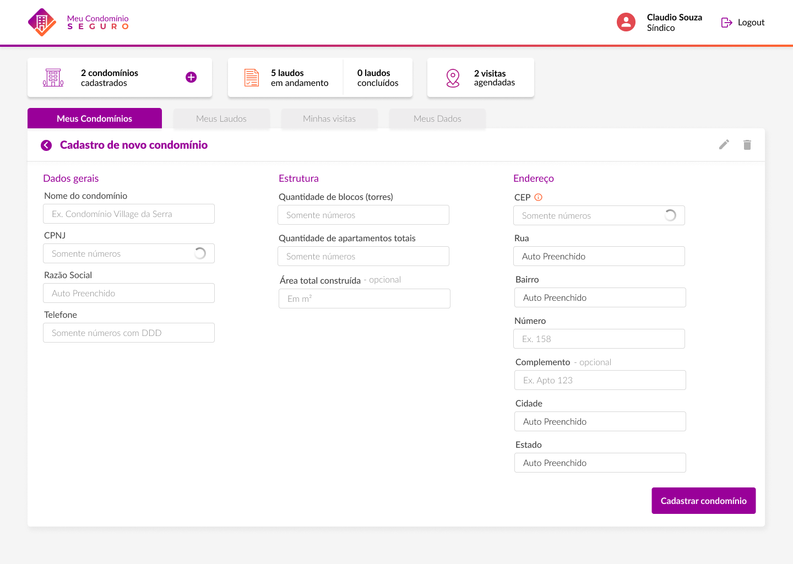Click the plus icon to add condomínio
The height and width of the screenshot is (564, 793).
191,77
